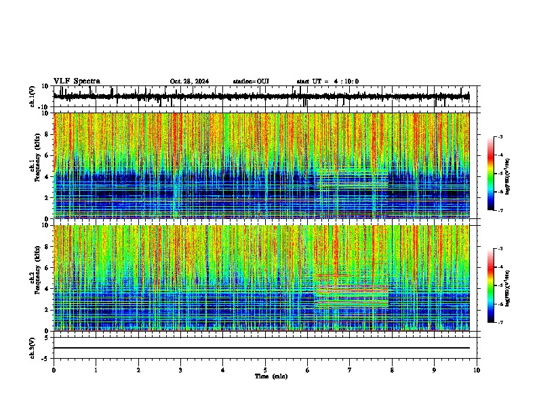The height and width of the screenshot is (415, 537).
Task: Click the "station=OUI" header label
Action: tap(251, 81)
